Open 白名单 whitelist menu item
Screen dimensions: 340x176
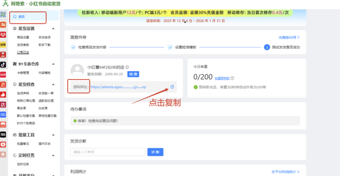(43, 108)
